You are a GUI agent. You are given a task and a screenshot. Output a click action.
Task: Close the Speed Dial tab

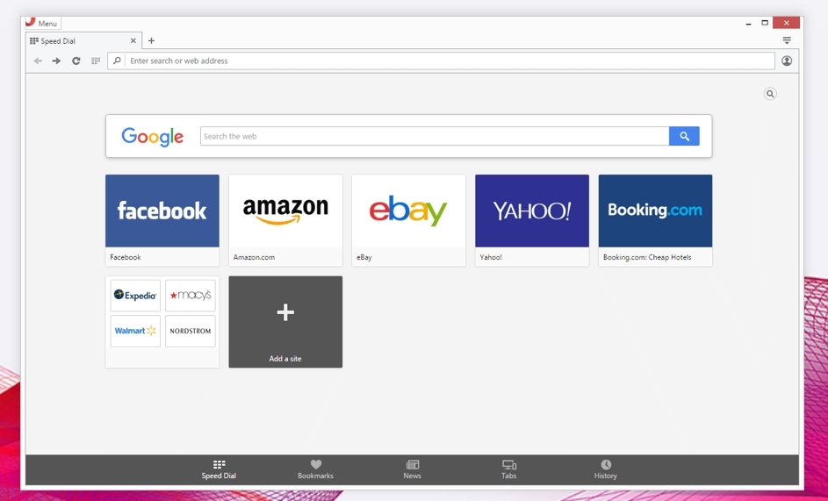[x=133, y=41]
